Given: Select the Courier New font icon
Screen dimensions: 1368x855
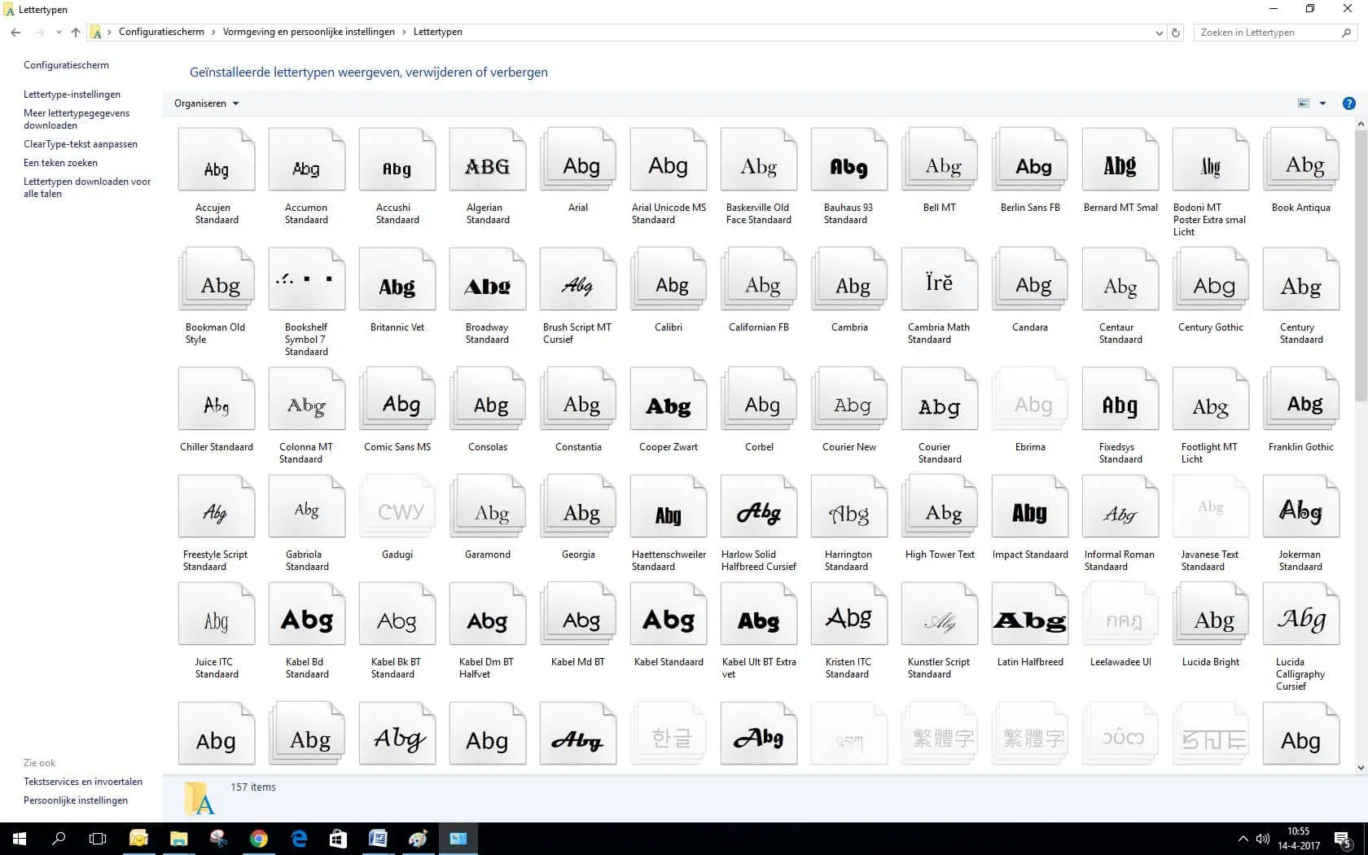Looking at the screenshot, I should pos(849,399).
